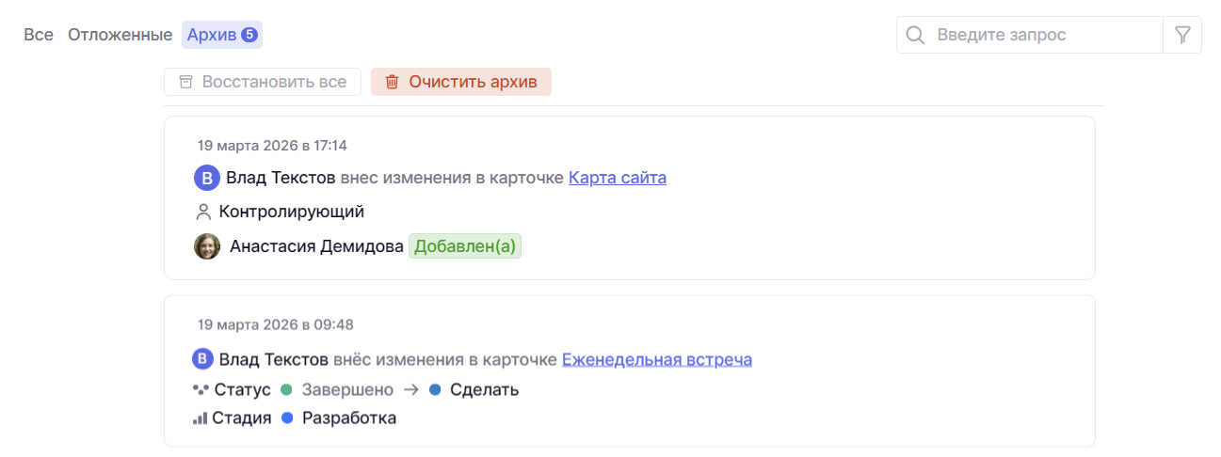Select the Архив tab
This screenshot has width=1221, height=457.
point(221,36)
